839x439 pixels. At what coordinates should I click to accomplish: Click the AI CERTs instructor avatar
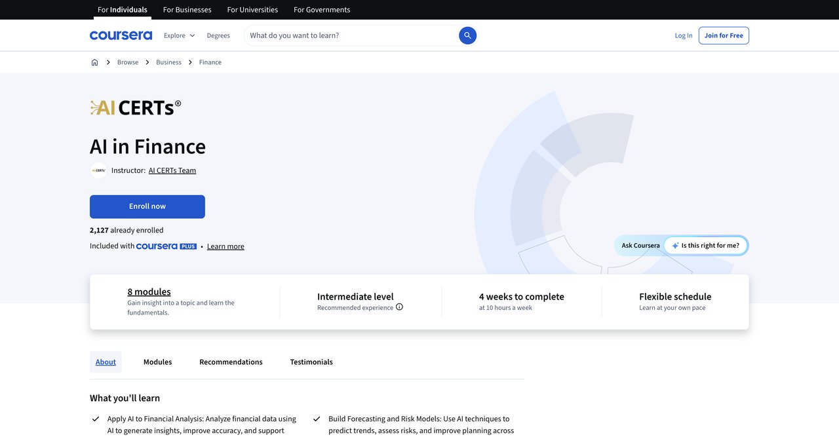pos(98,170)
